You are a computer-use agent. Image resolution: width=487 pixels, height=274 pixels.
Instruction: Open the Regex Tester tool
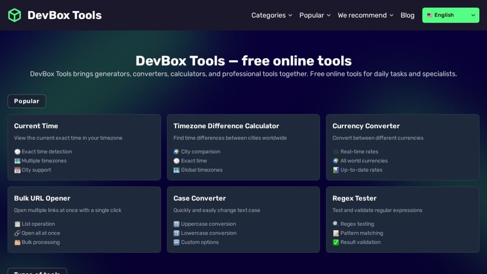402,219
